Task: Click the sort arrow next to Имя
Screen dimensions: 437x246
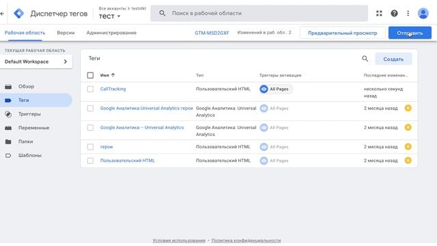Action: click(x=113, y=75)
